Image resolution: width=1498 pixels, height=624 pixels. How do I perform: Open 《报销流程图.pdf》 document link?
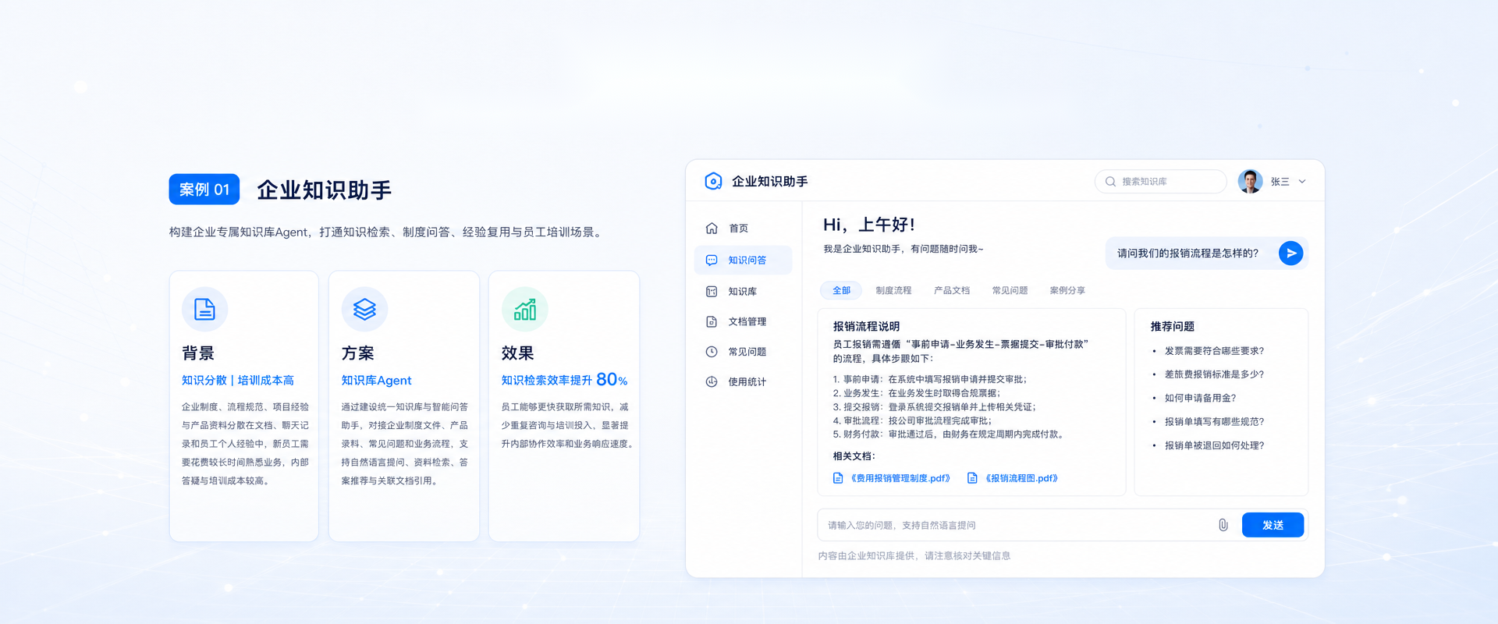pyautogui.click(x=1021, y=478)
